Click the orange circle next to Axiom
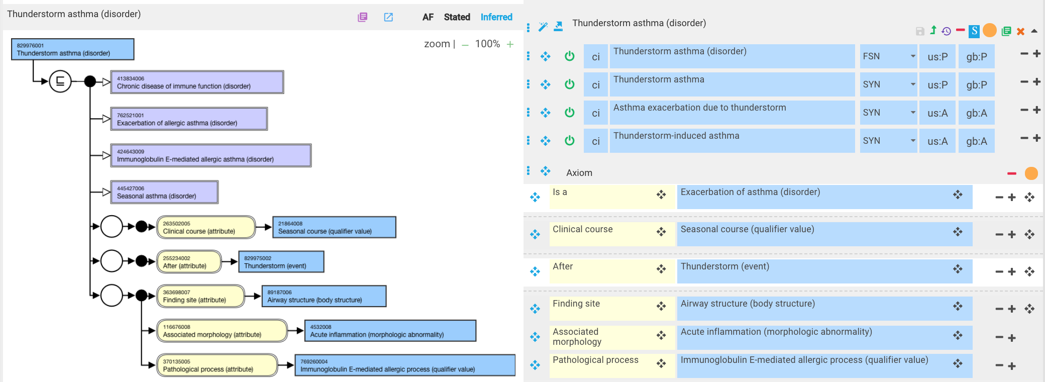The height and width of the screenshot is (382, 1045). 1031,173
